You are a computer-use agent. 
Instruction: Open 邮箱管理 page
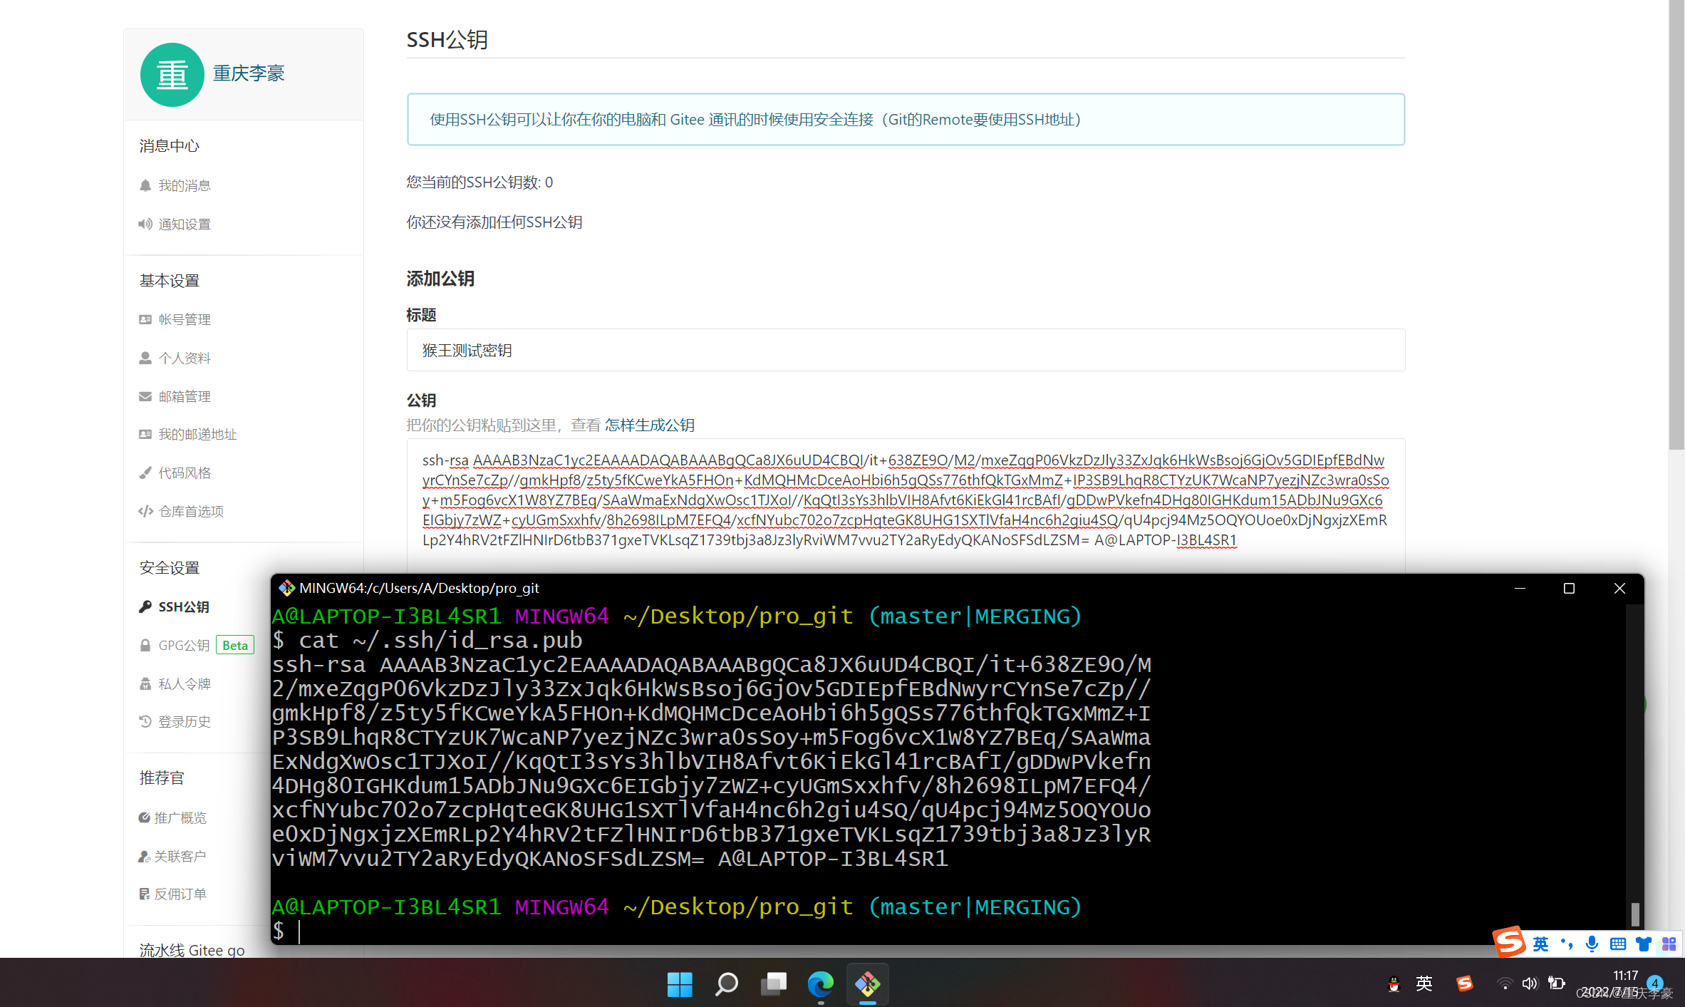point(185,396)
